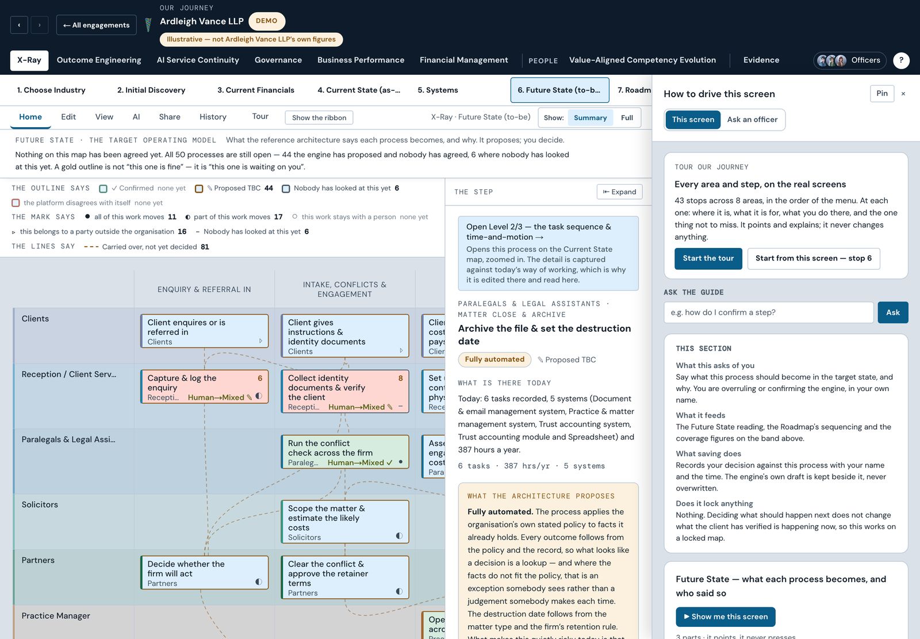Select the Share ribbon tab
This screenshot has width=920, height=639.
coord(170,117)
